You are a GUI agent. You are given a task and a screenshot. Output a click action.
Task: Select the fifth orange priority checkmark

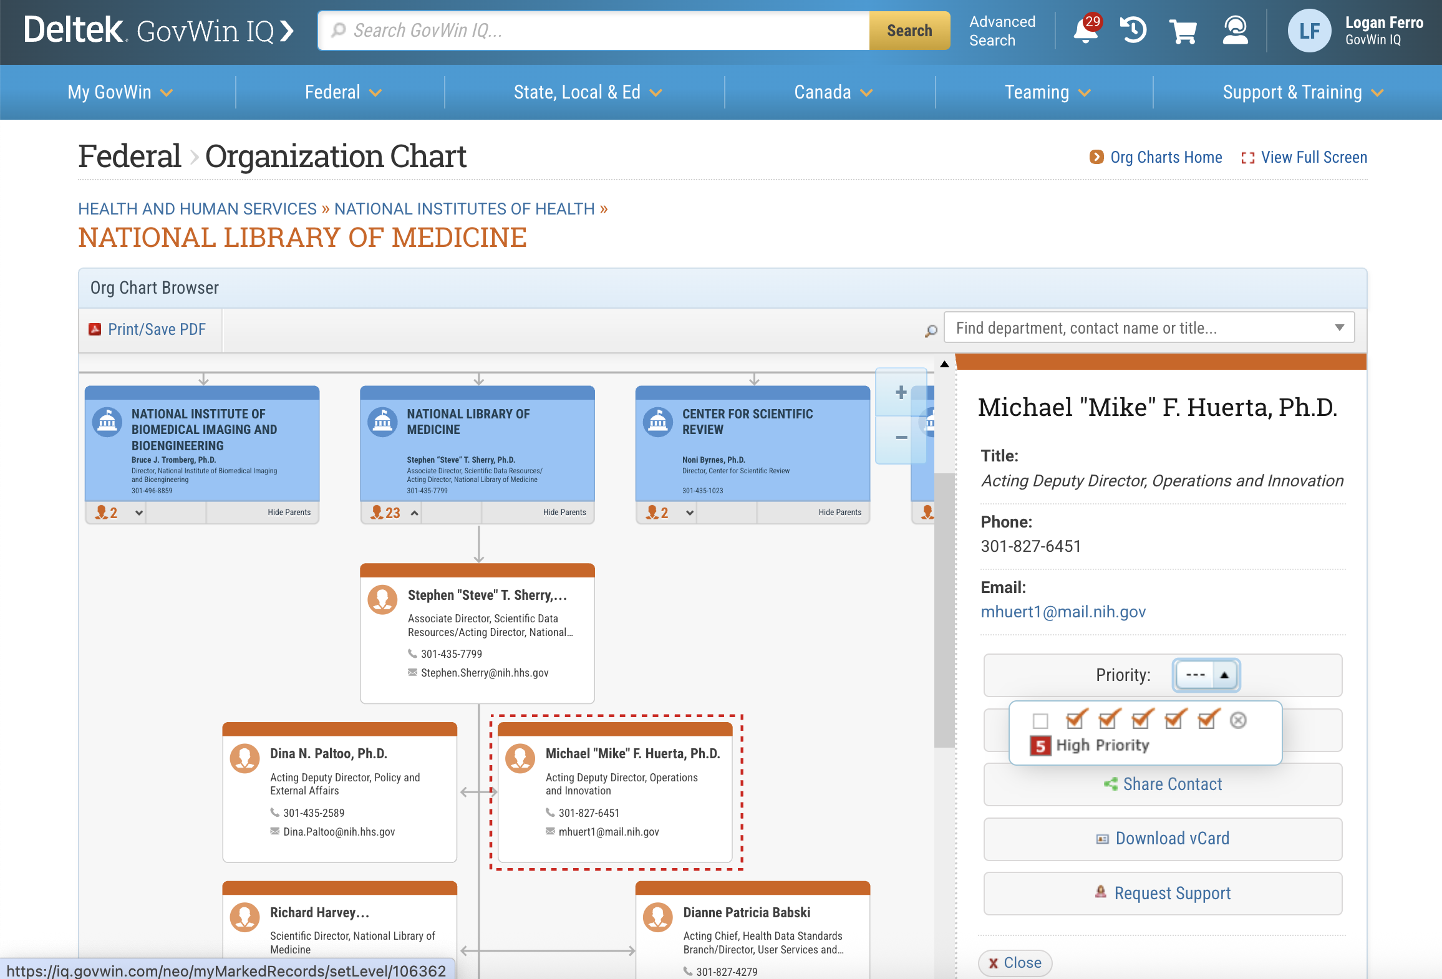[x=1209, y=719]
